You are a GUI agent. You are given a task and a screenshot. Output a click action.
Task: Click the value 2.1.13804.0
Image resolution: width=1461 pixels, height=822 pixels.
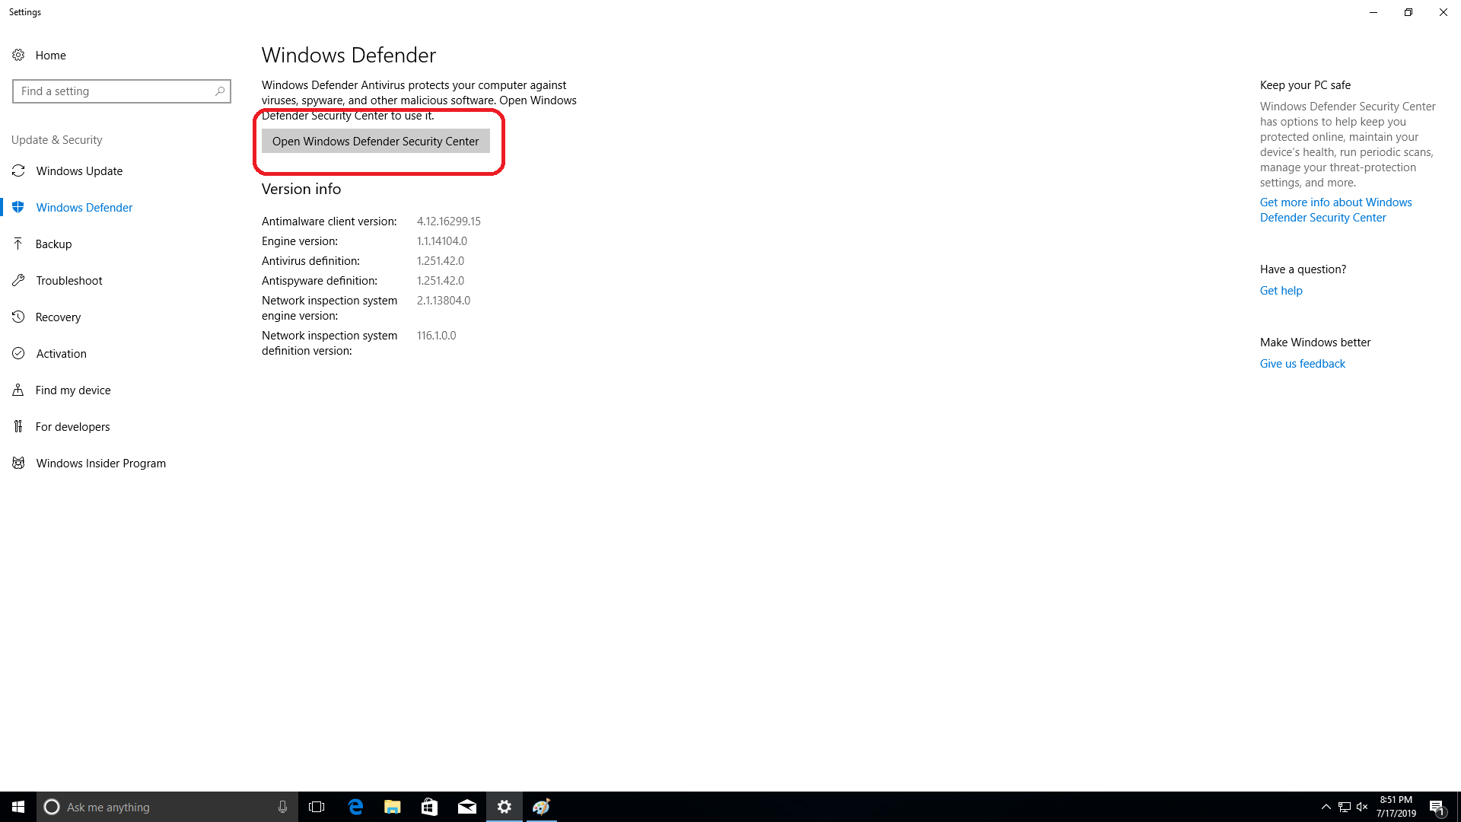point(444,301)
